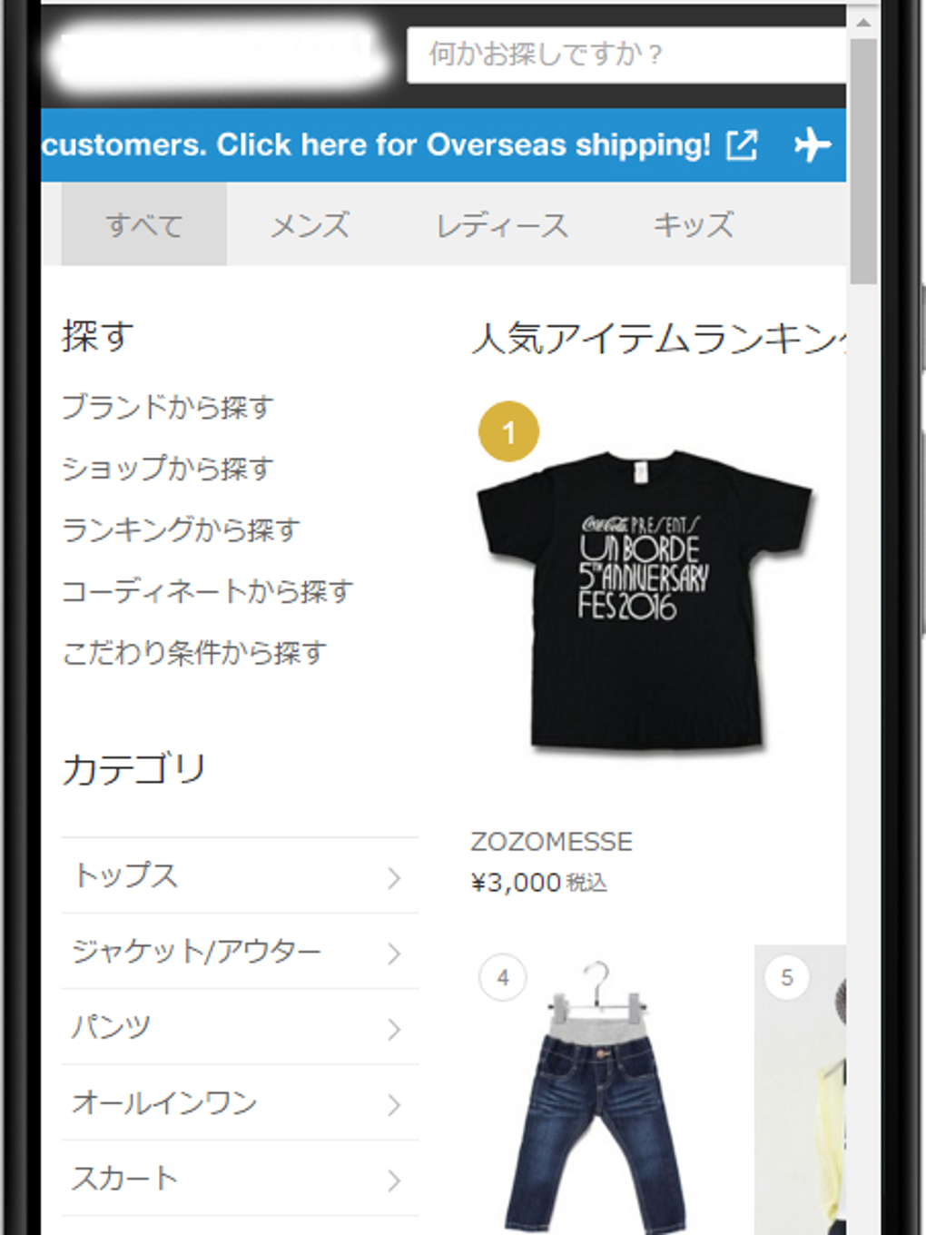
Task: Open ブランドから探す link
Action: tap(168, 407)
